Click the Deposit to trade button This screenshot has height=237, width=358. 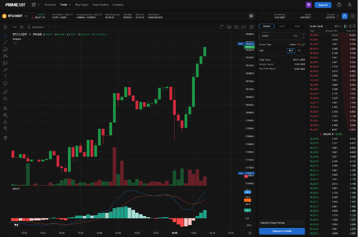pos(282,231)
